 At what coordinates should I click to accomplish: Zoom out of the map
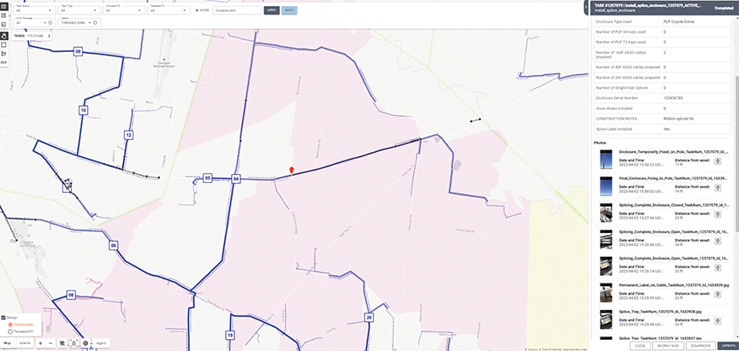click(50, 342)
